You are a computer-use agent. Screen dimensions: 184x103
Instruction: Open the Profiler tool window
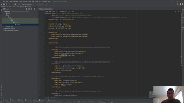[x=20, y=100]
